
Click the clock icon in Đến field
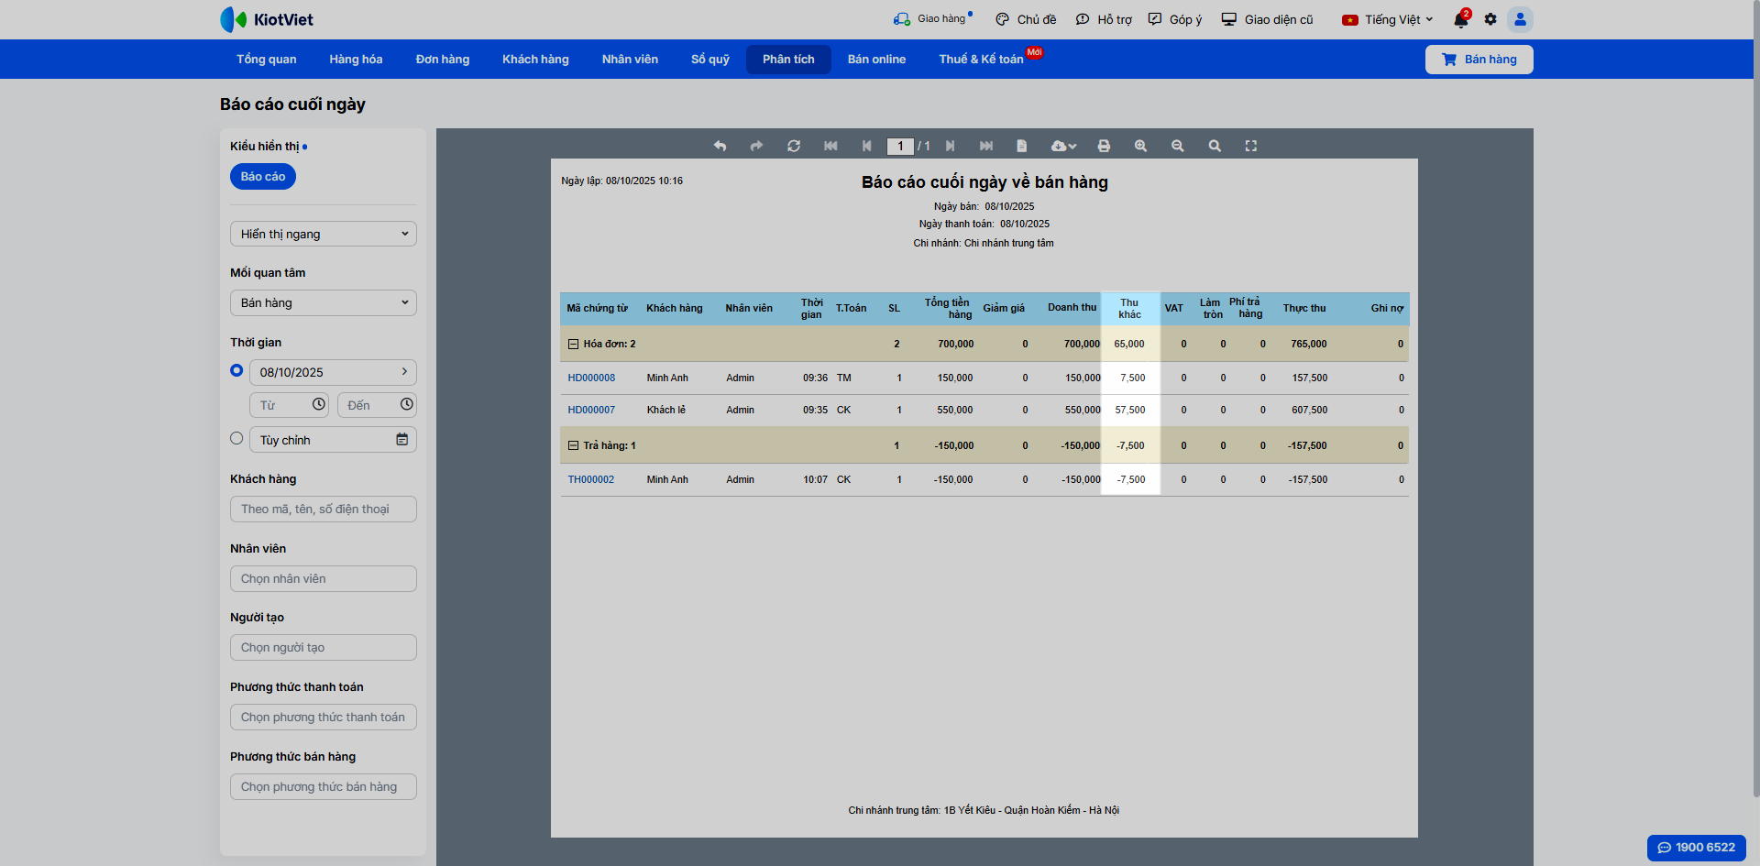407,404
